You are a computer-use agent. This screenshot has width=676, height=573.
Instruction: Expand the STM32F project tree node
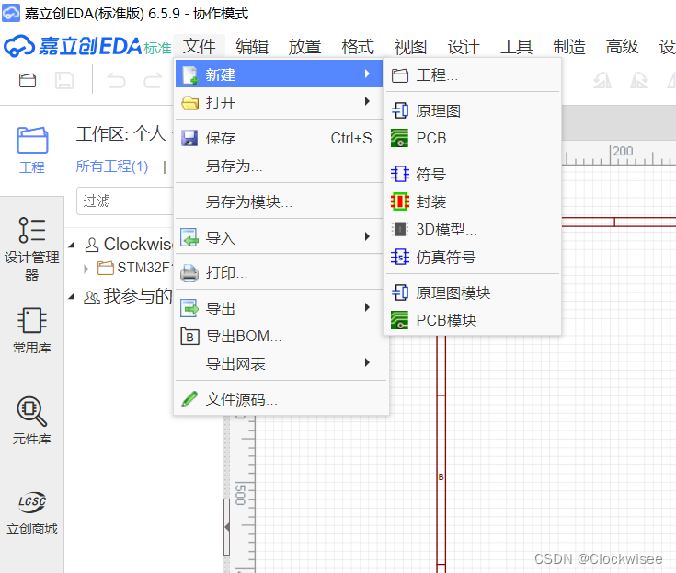[x=86, y=269]
